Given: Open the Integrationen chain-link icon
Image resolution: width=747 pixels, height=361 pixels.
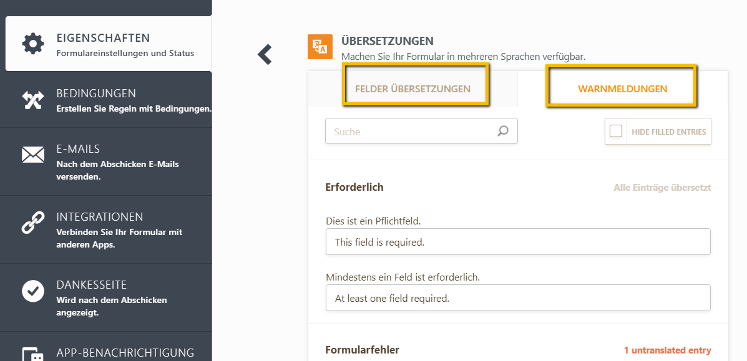Looking at the screenshot, I should point(33,223).
